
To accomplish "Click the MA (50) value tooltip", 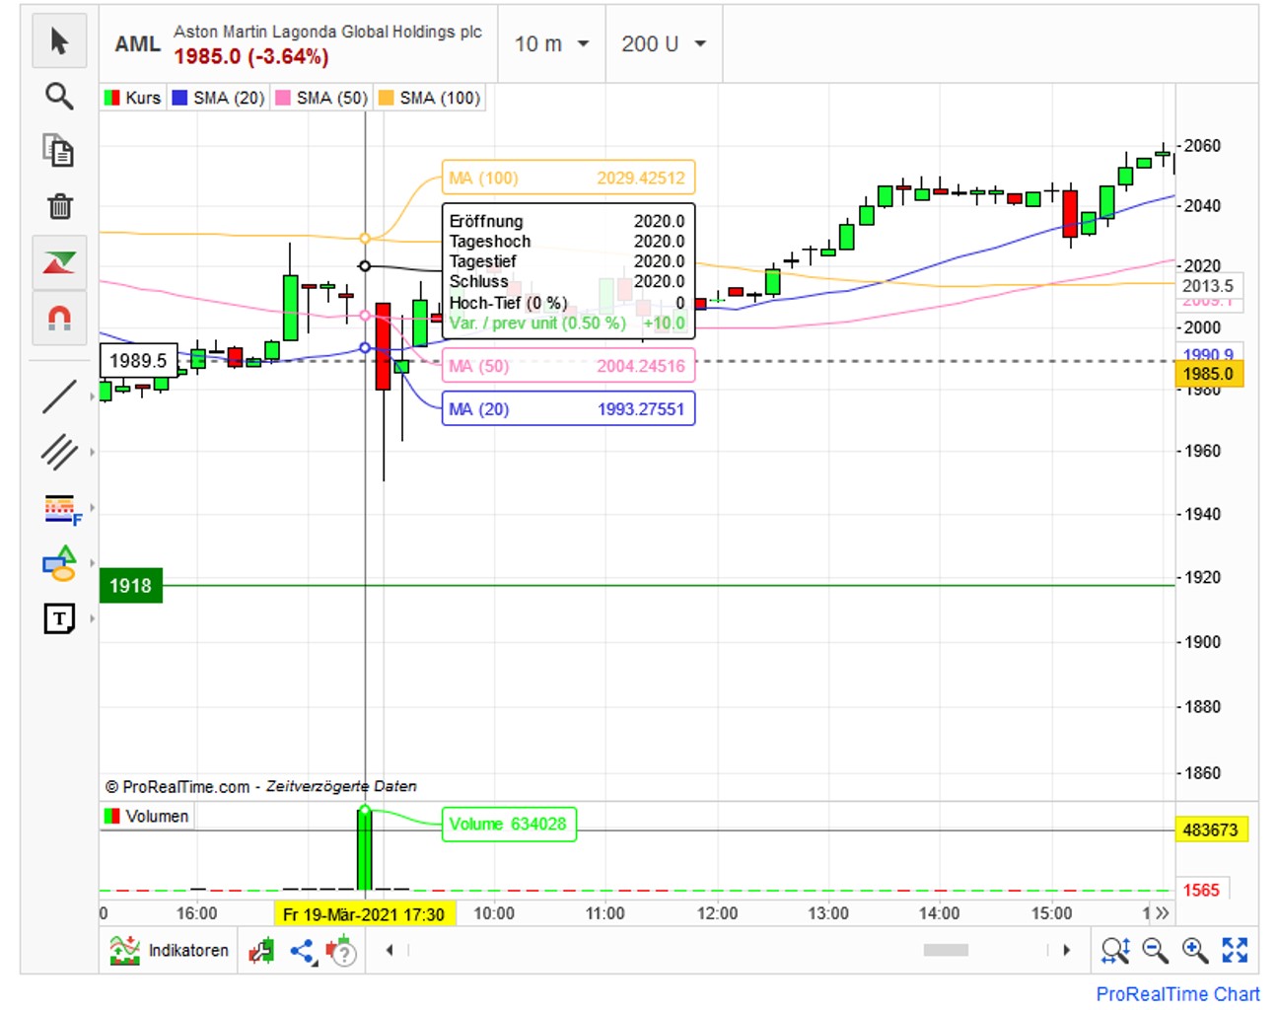I will (568, 366).
